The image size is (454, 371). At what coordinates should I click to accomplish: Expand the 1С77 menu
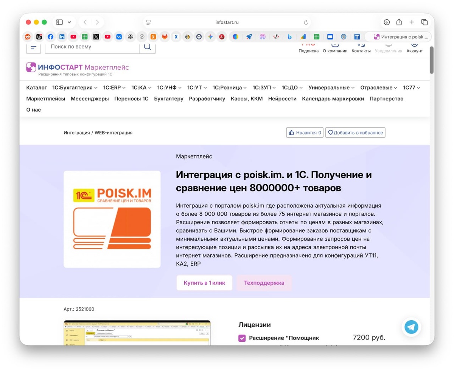click(412, 88)
